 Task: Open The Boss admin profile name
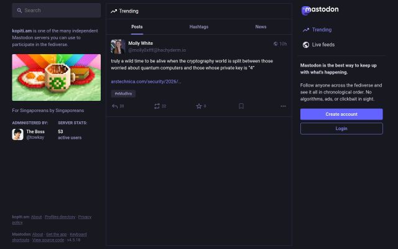click(35, 131)
